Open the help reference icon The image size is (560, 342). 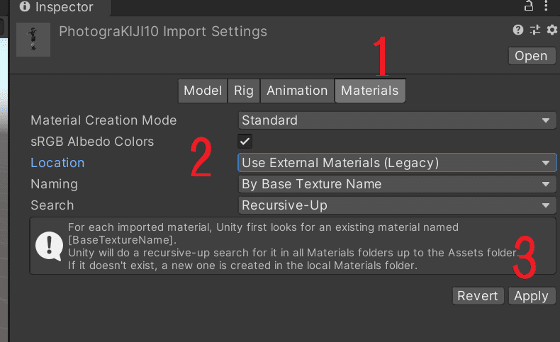tap(518, 30)
